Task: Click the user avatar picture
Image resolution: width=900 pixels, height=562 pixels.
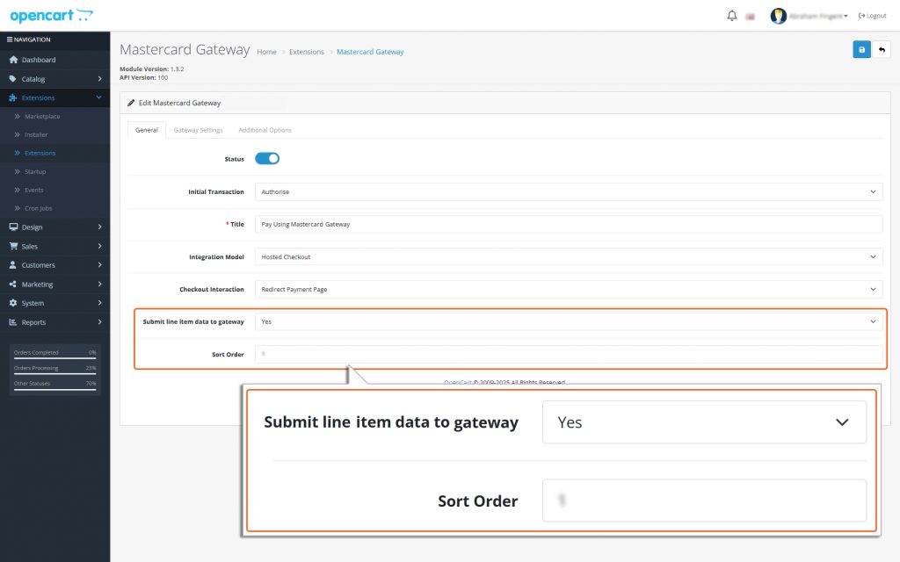Action: pos(779,16)
